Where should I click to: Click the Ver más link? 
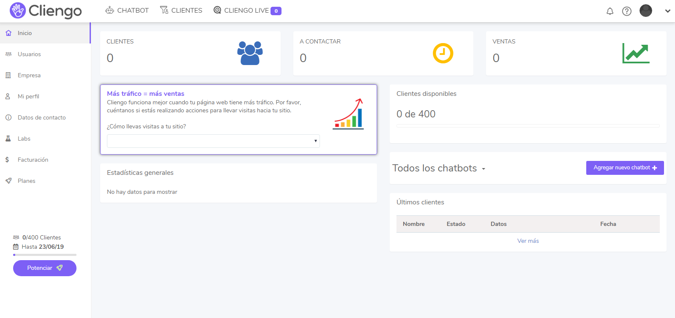tap(528, 241)
